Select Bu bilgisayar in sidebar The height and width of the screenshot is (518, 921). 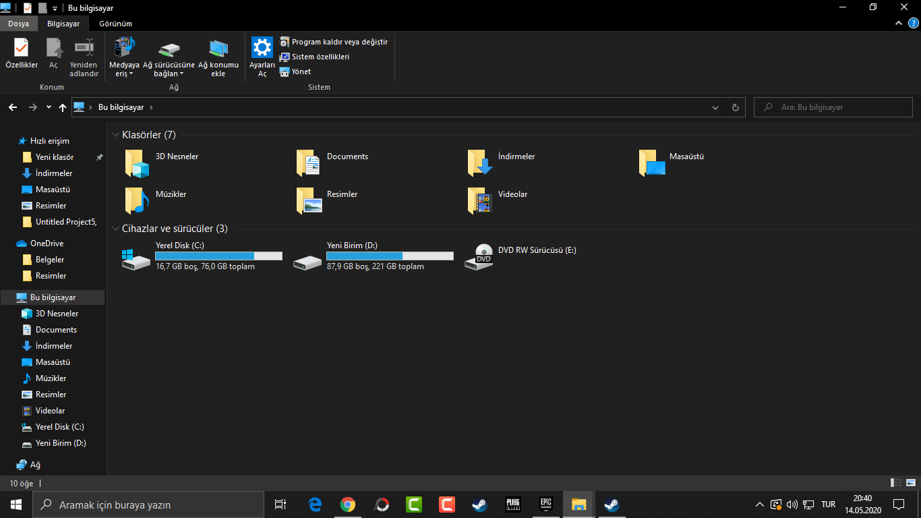53,297
